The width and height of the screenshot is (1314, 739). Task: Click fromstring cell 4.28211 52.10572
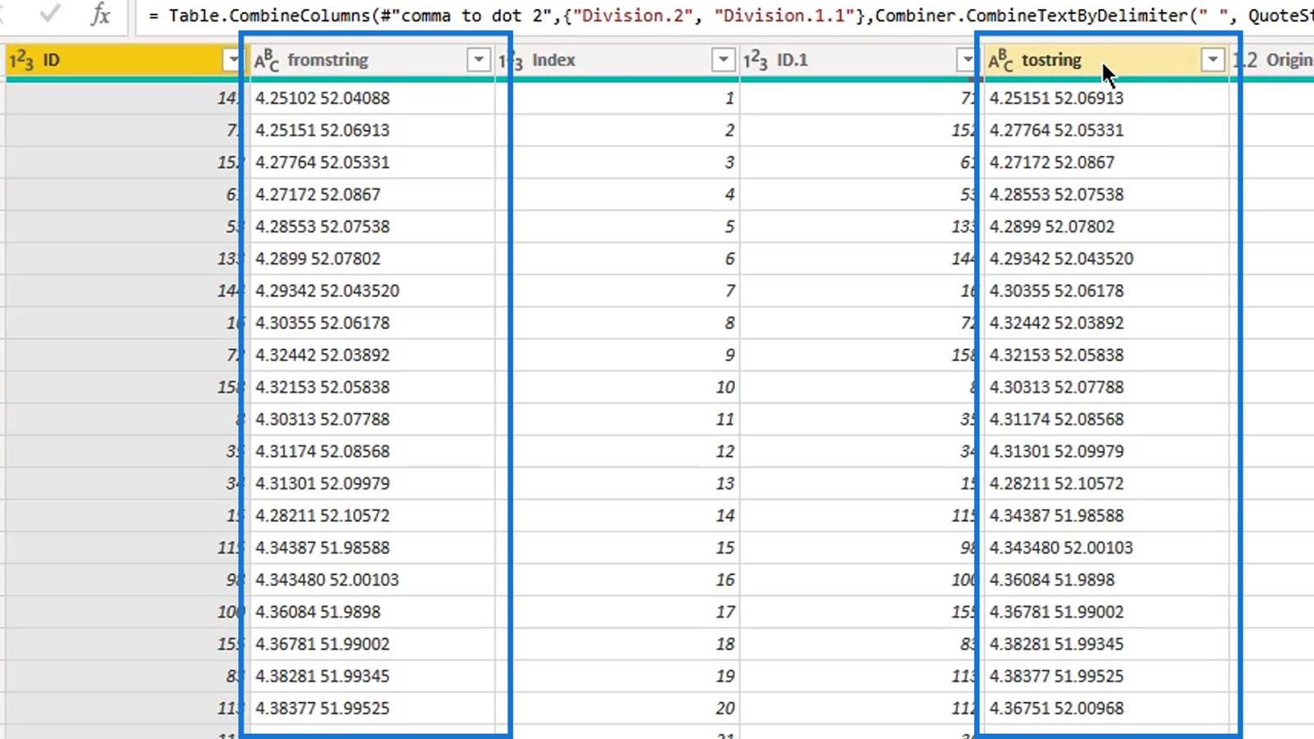click(371, 516)
